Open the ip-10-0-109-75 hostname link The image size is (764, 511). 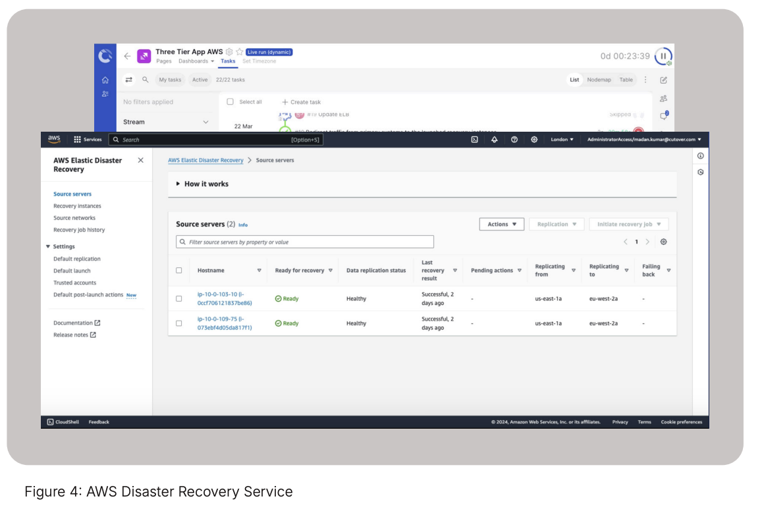coord(225,323)
